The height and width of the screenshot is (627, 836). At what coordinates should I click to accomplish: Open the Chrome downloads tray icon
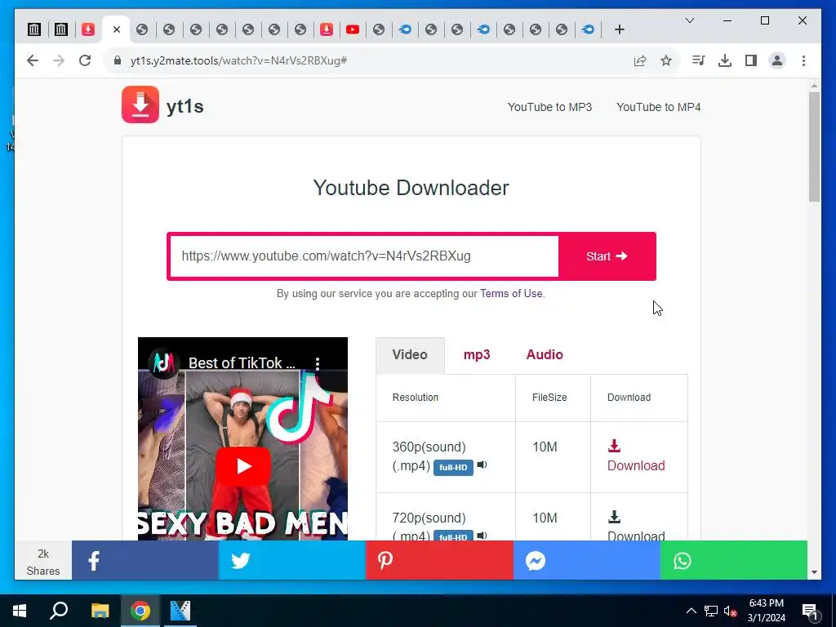click(725, 60)
